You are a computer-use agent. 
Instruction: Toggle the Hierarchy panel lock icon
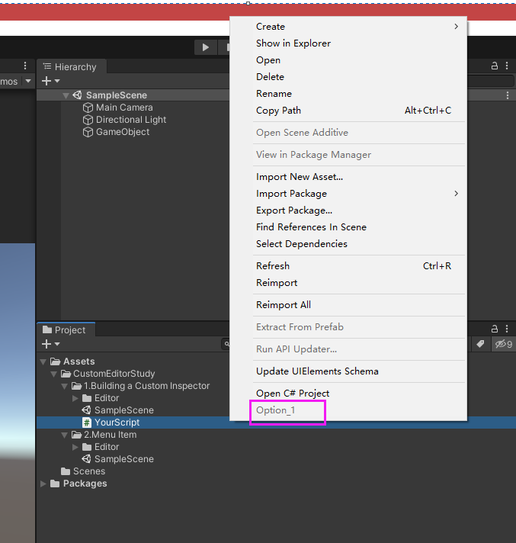click(495, 66)
